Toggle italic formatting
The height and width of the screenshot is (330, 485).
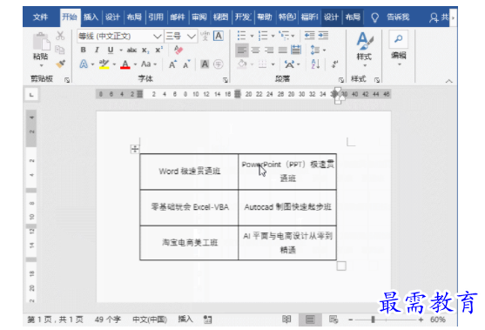coord(97,50)
